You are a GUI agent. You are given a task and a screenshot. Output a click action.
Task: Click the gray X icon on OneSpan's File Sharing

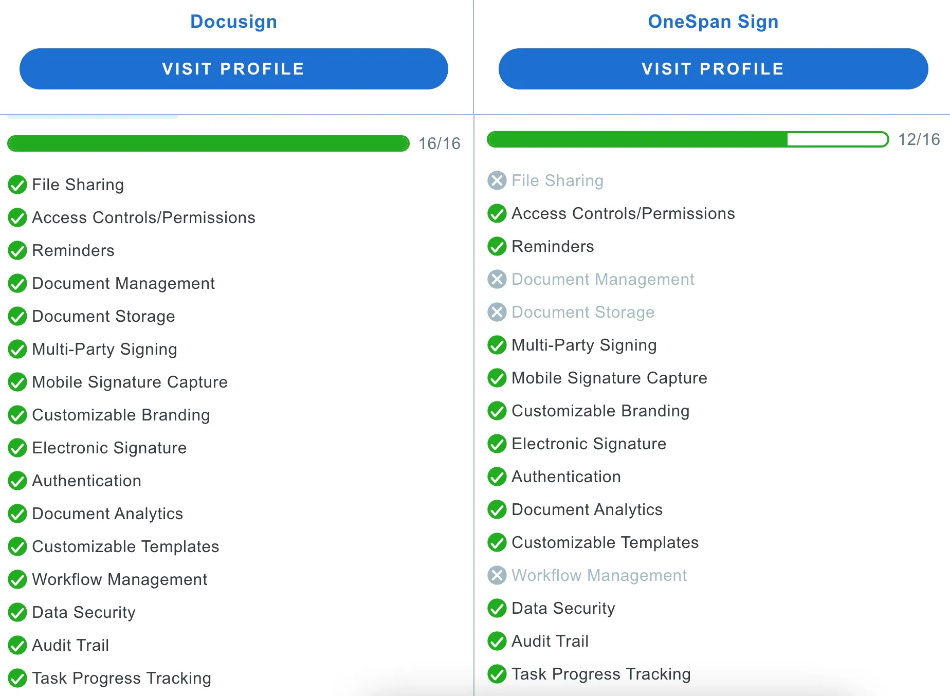tap(497, 180)
